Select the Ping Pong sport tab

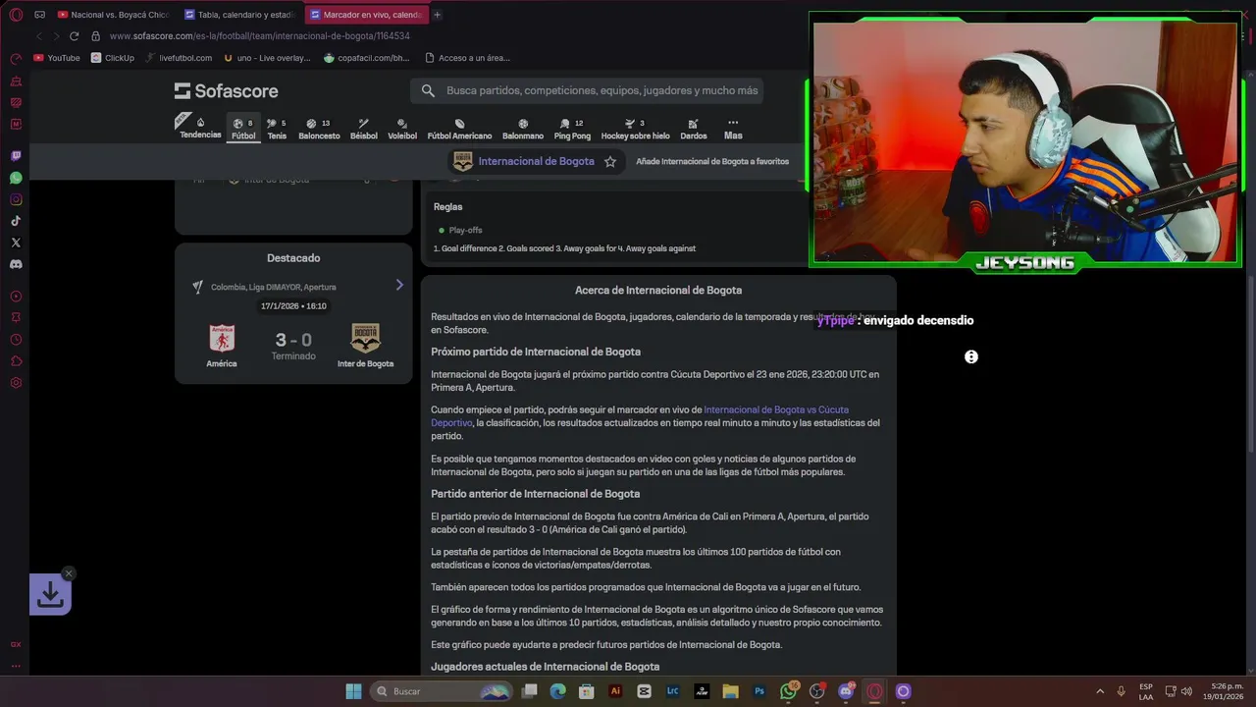pos(572,129)
